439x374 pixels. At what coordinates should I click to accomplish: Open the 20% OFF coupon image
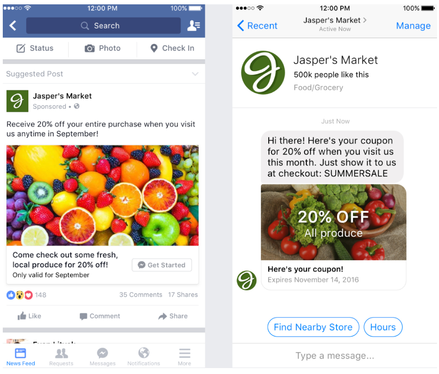(334, 222)
